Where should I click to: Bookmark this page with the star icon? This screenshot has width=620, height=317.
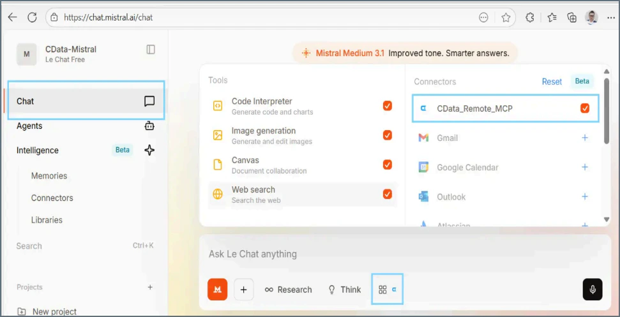coord(506,17)
